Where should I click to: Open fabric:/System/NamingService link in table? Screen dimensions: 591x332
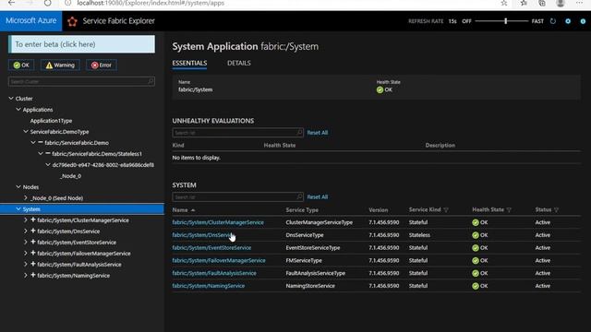[209, 286]
